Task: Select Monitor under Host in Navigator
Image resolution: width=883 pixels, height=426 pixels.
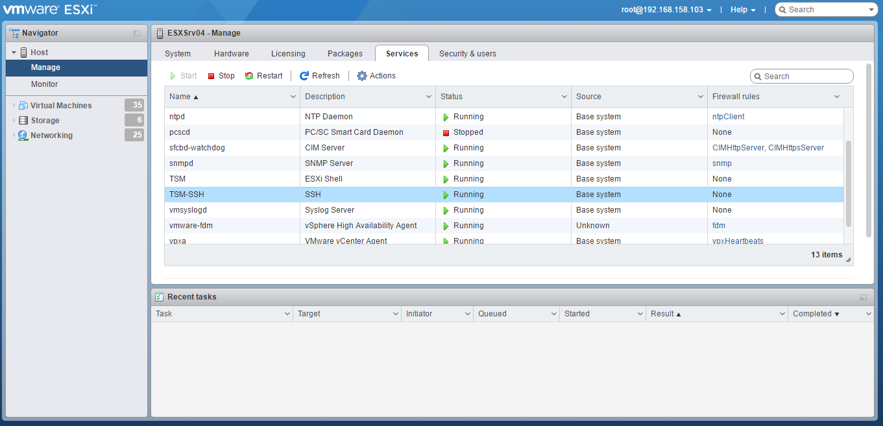Action: tap(44, 84)
